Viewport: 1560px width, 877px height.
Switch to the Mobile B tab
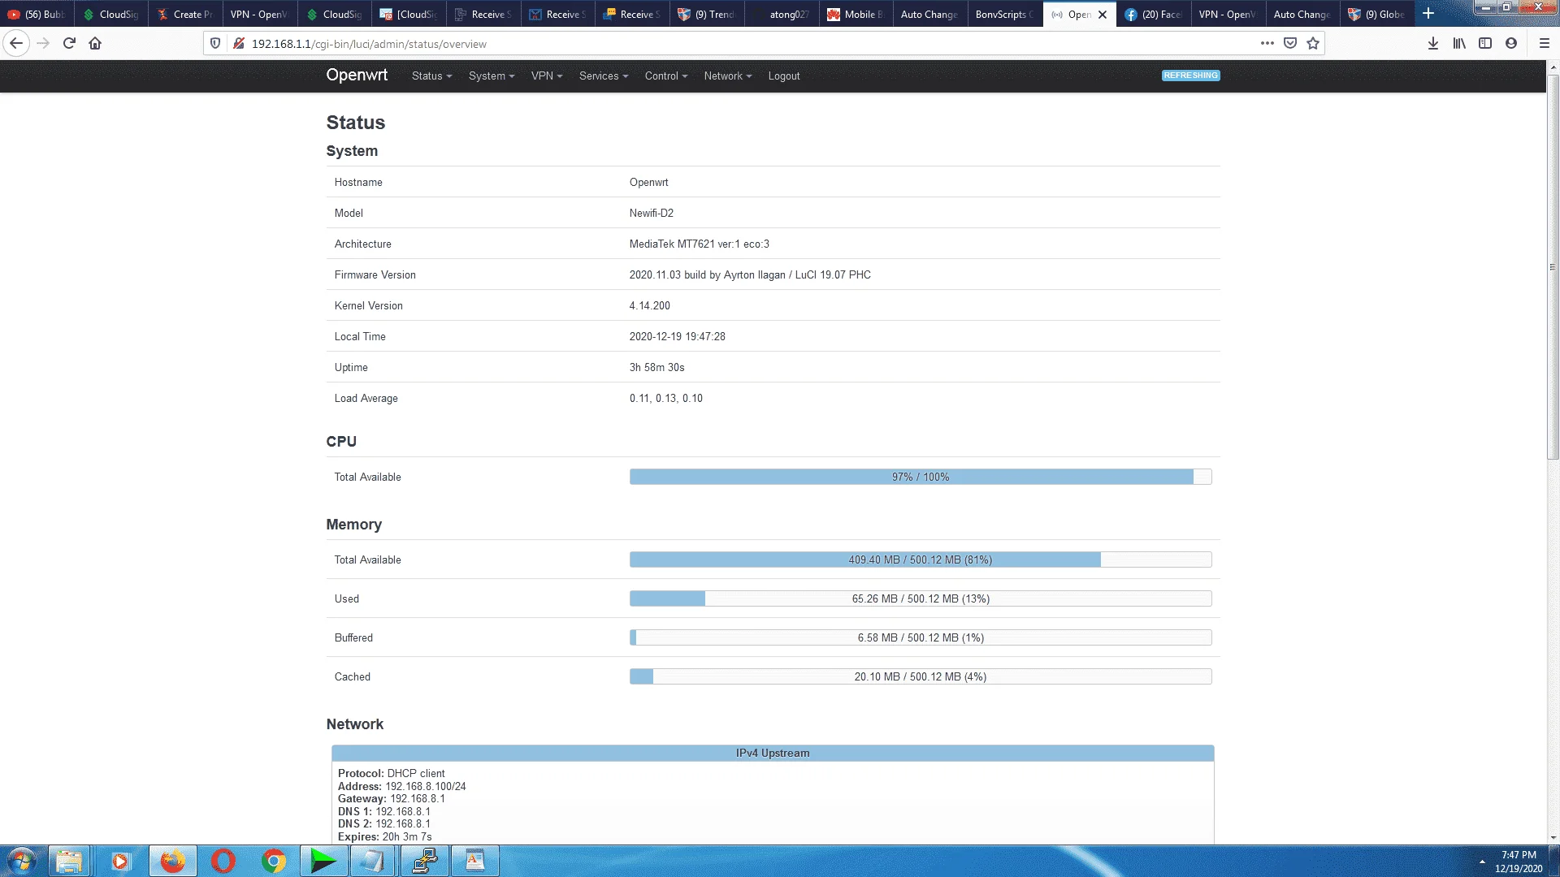point(856,15)
